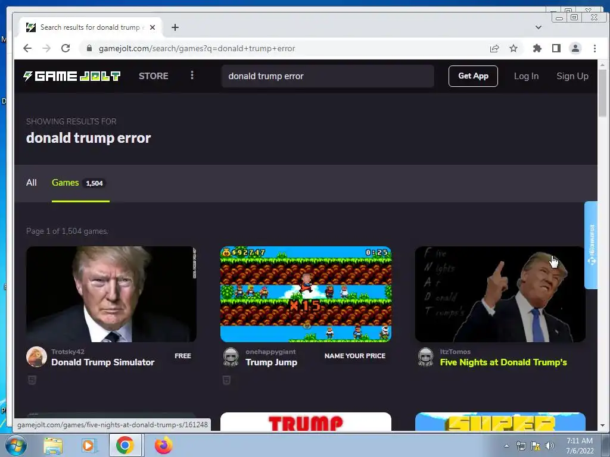Image resolution: width=610 pixels, height=457 pixels.
Task: Open Five Nights at Donald Trump's title
Action: click(503, 362)
